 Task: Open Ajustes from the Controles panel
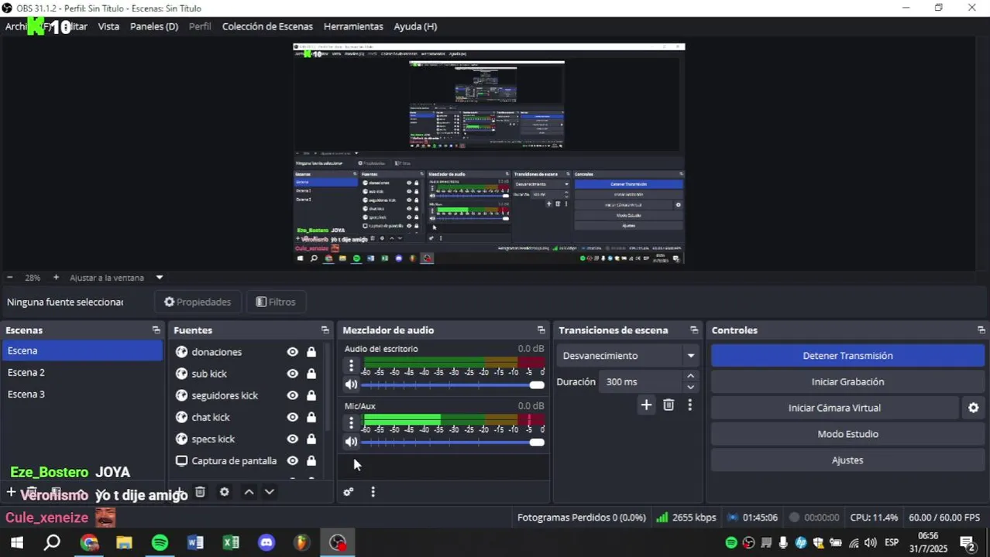click(x=847, y=460)
